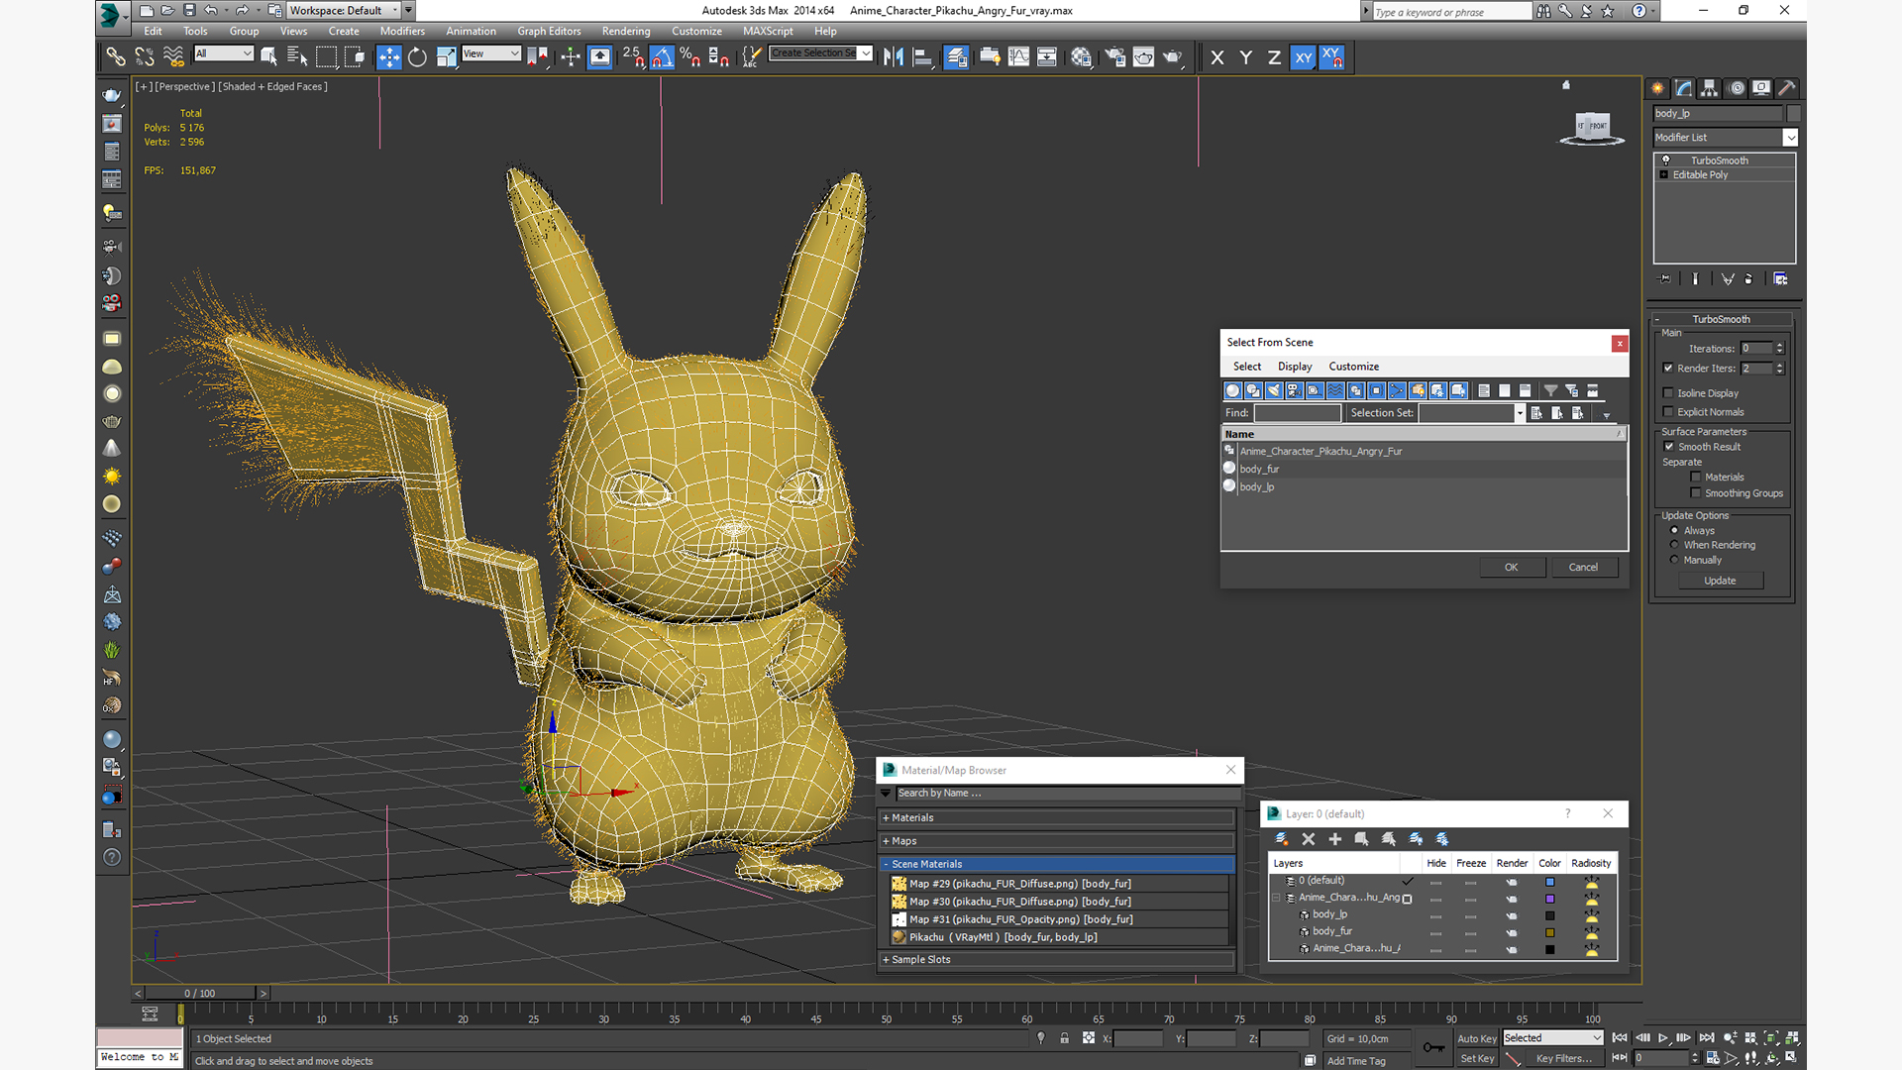1902x1070 pixels.
Task: Click the Update button in TurboSmooth
Action: click(1720, 581)
